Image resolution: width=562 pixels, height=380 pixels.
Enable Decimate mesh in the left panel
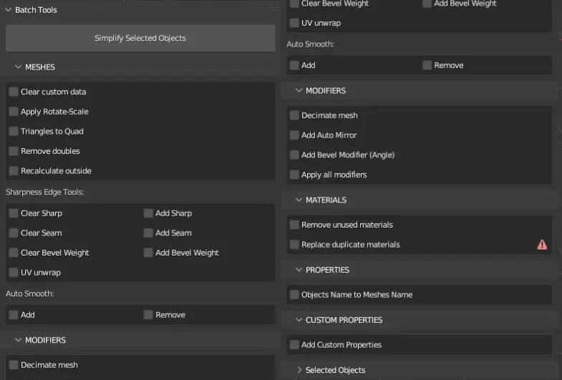click(x=14, y=364)
